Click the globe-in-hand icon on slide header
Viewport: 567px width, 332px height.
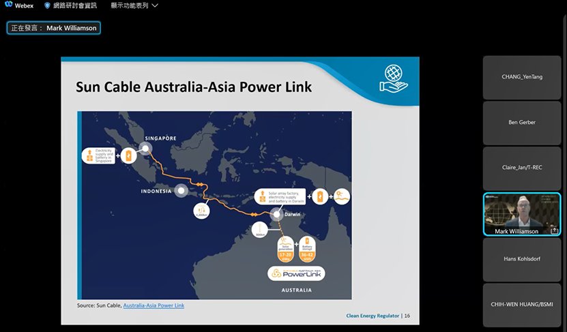coord(394,78)
